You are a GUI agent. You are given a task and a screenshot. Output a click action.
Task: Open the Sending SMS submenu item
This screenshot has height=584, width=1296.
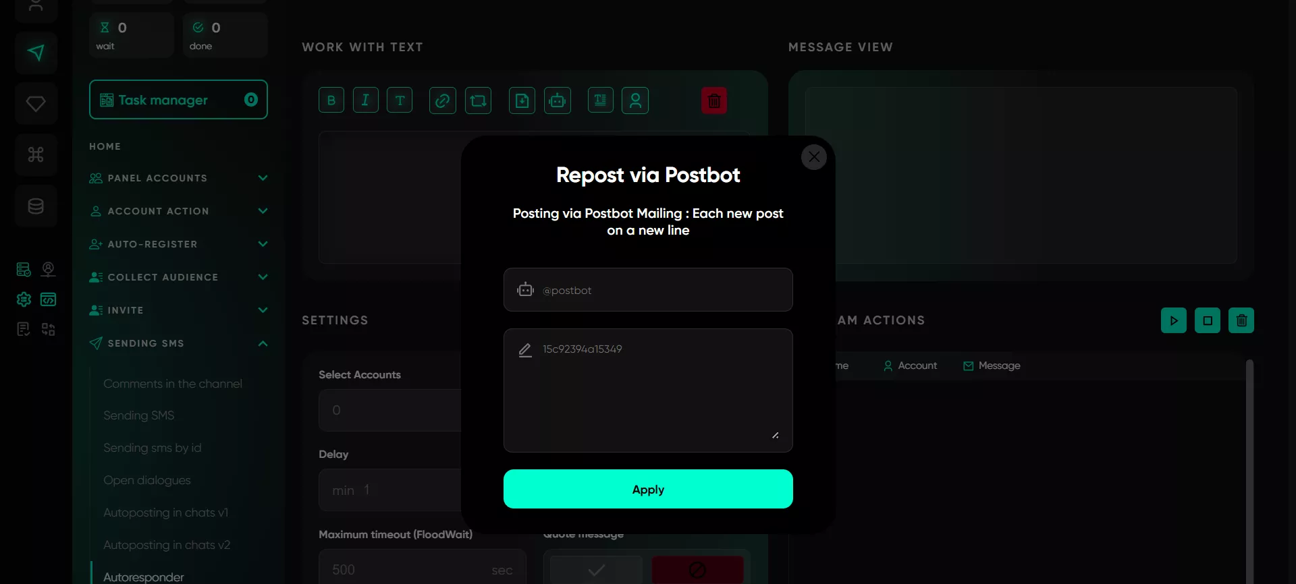point(139,415)
